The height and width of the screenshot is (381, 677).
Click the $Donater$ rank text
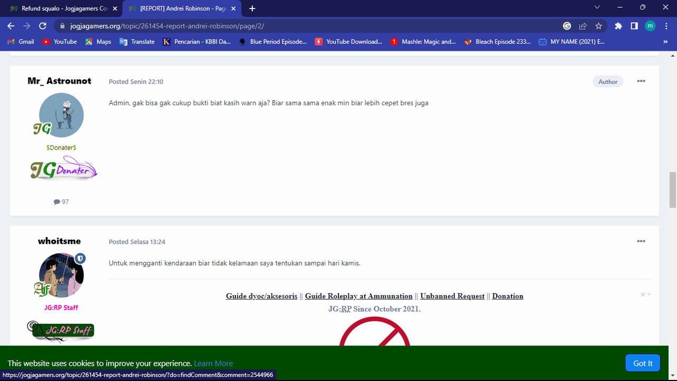(61, 148)
